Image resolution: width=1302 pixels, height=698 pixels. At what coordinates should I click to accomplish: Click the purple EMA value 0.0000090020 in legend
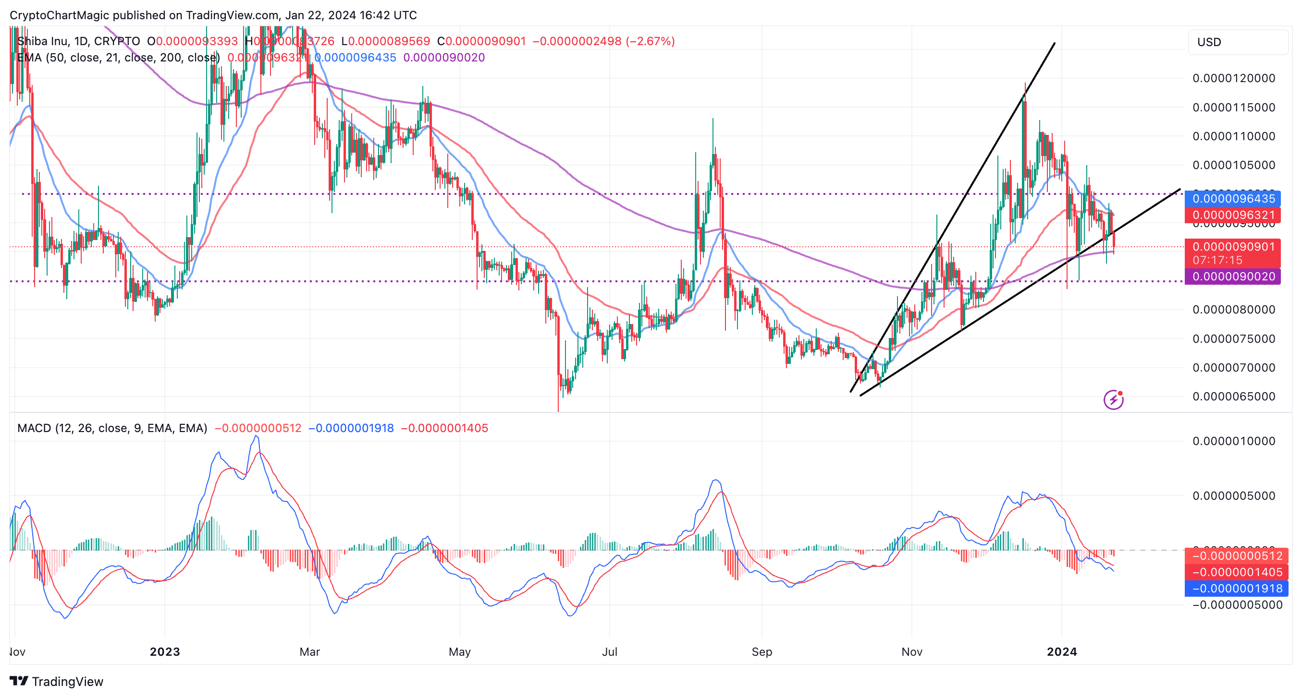coord(444,58)
